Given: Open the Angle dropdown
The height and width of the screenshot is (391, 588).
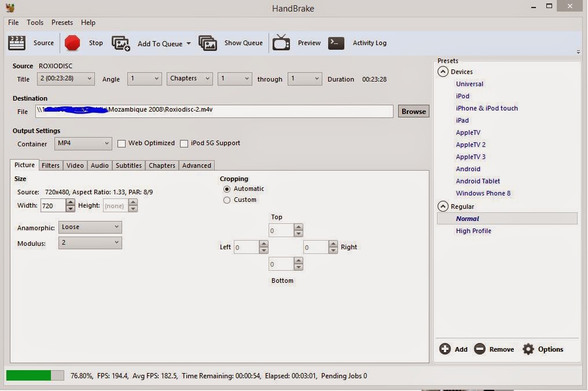Looking at the screenshot, I should (144, 79).
